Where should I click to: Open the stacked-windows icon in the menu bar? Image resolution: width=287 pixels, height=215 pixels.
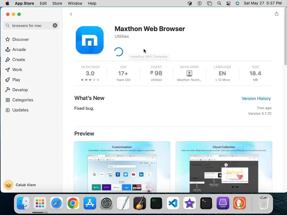(209, 3)
